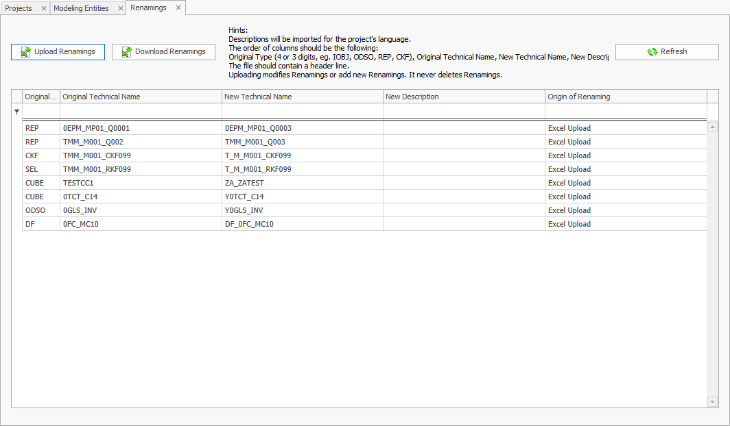Screen dimensions: 730x426
Task: Close the Projects tab via its X icon
Action: (43, 8)
